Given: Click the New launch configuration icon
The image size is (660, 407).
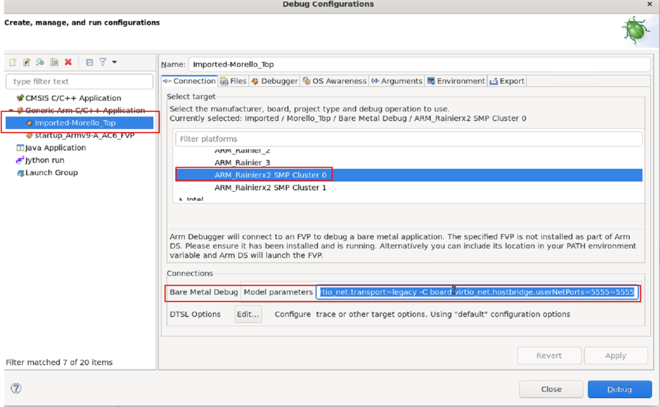Looking at the screenshot, I should coord(13,62).
